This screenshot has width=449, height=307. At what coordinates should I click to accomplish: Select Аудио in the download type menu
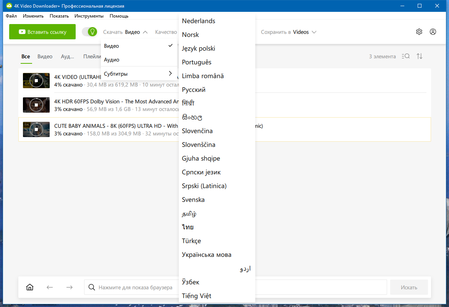click(139, 60)
